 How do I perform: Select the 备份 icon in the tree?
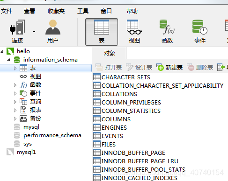[23, 118]
